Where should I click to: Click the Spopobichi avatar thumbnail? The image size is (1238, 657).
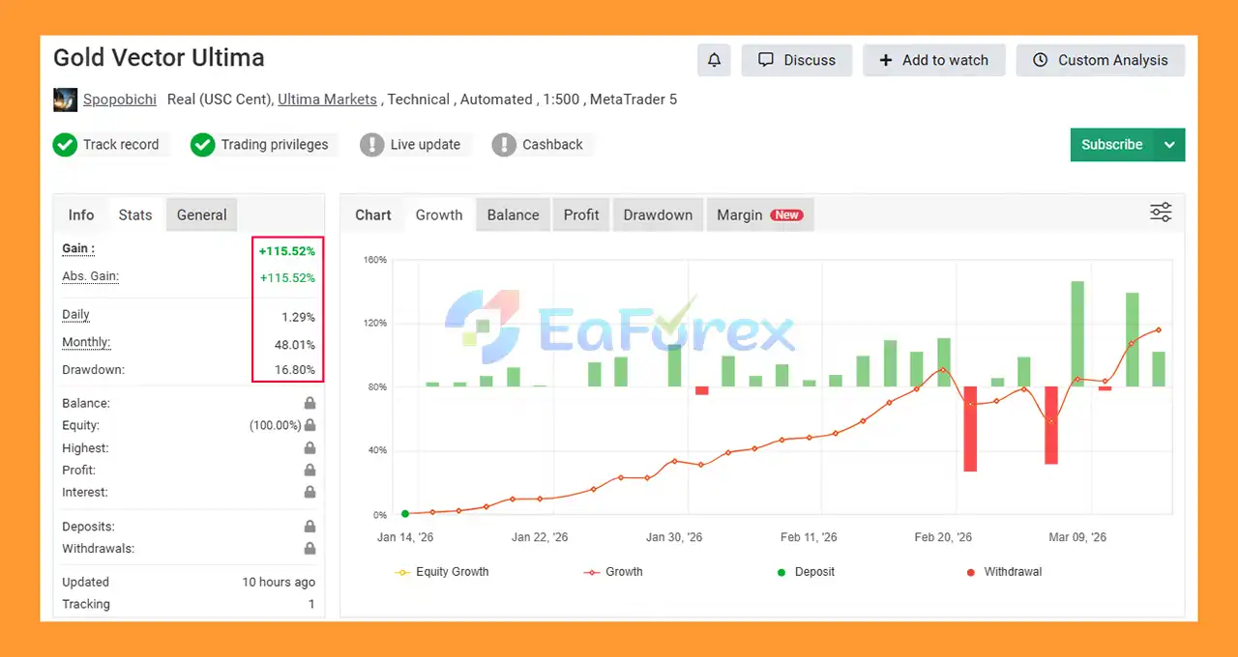point(65,100)
